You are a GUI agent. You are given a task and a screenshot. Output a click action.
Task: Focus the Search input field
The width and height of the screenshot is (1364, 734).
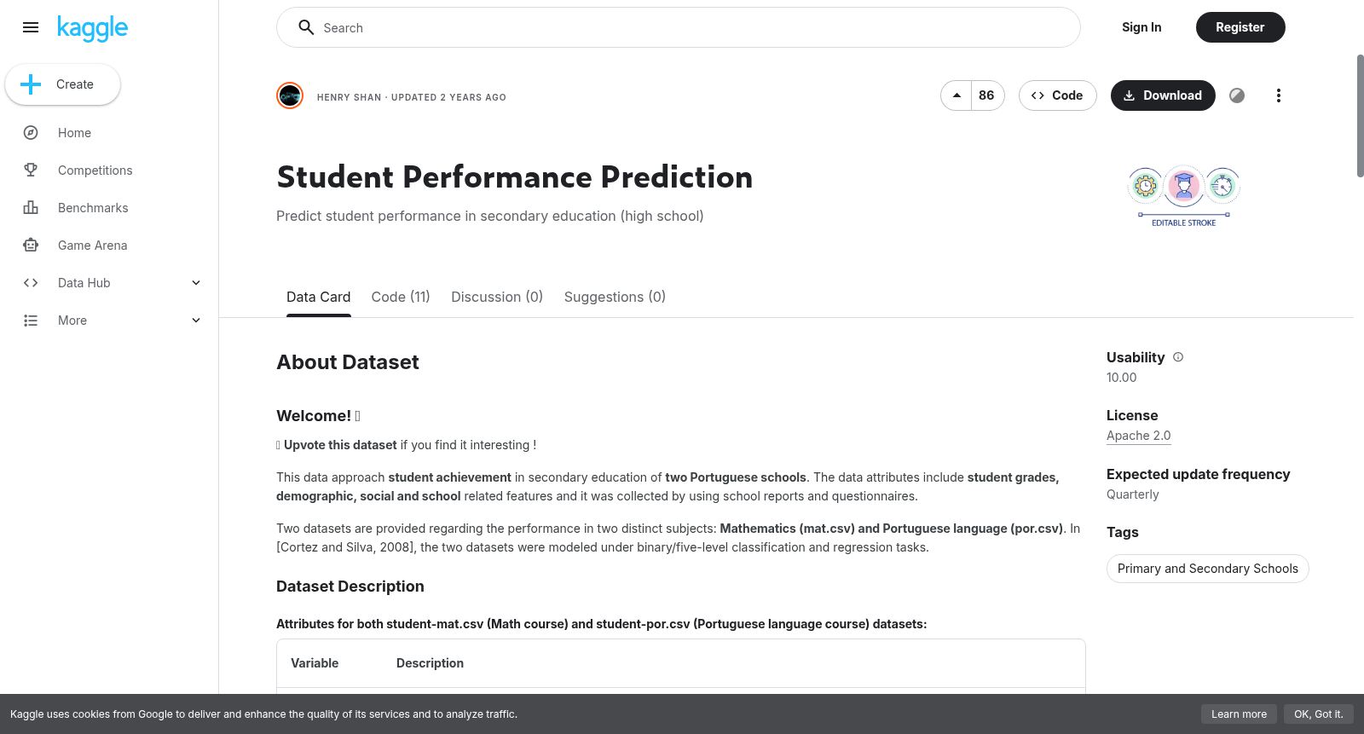click(679, 27)
